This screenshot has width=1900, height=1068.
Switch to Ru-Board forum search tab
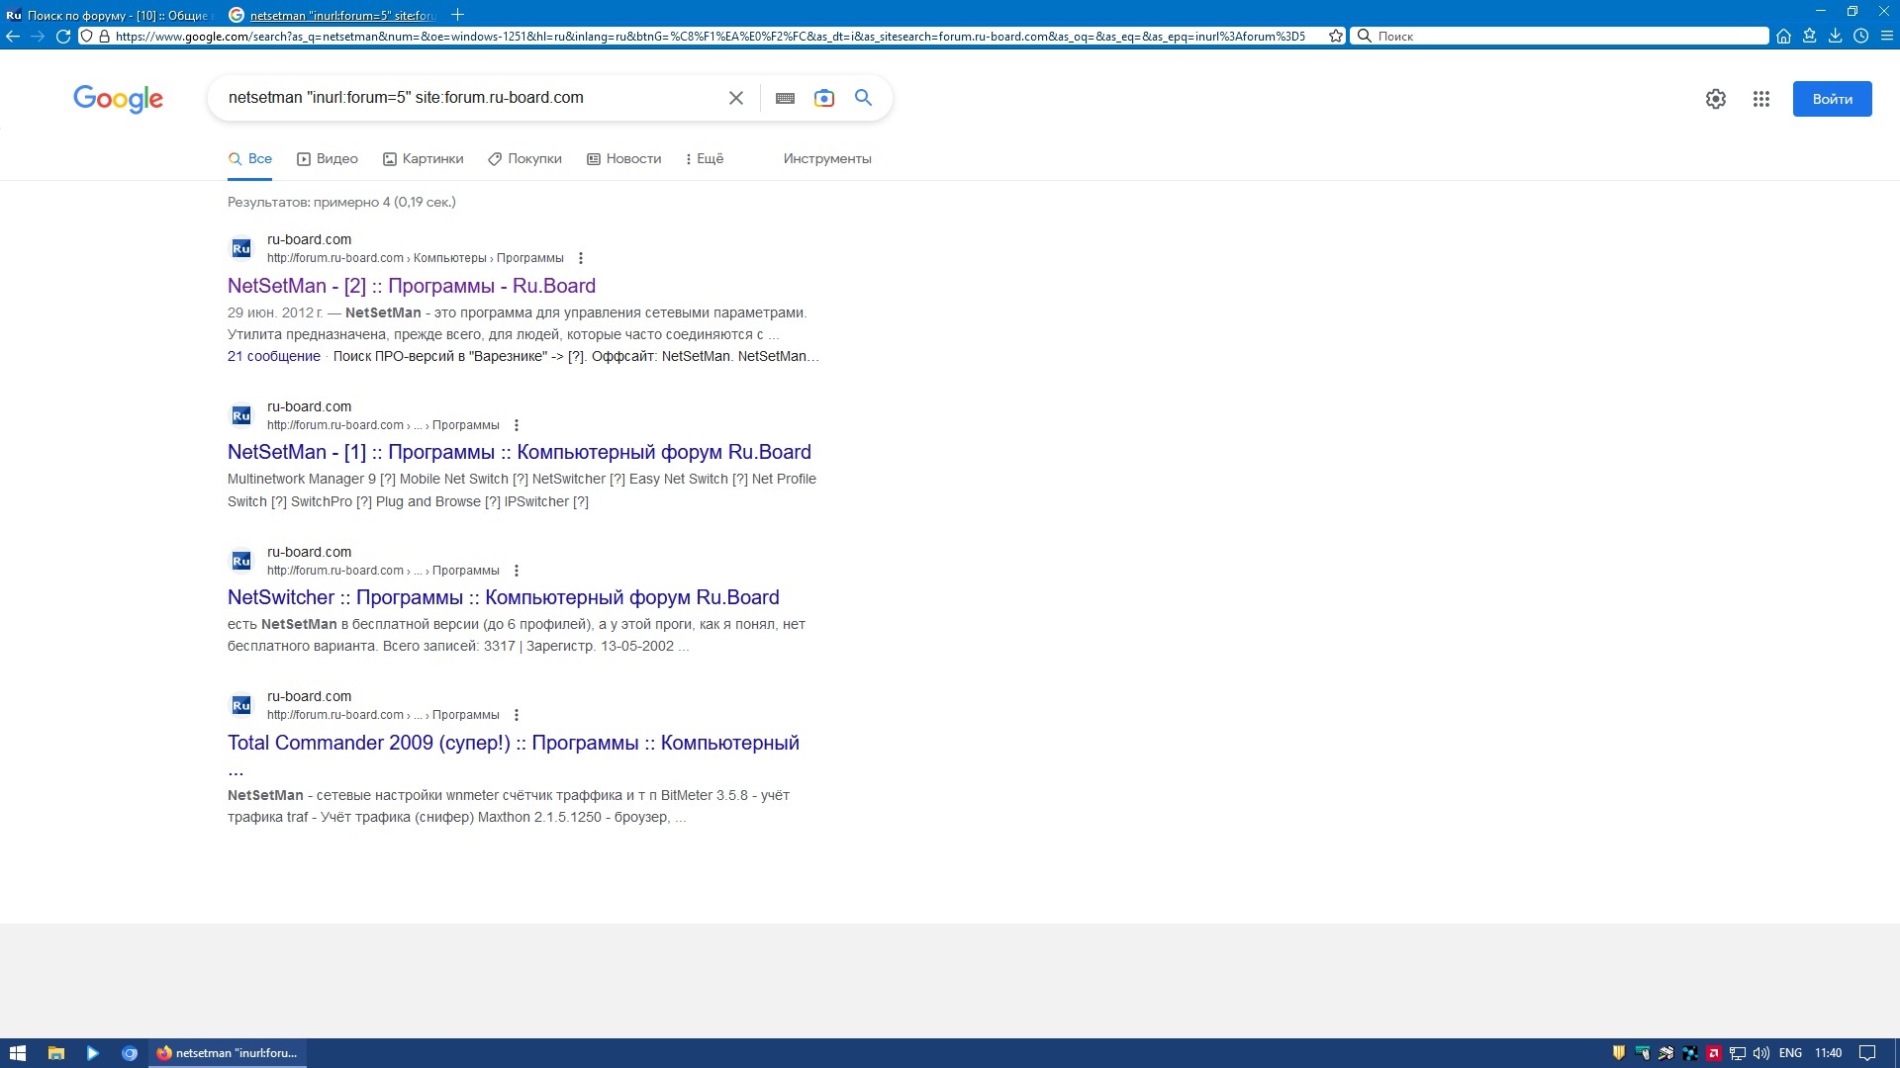109,15
